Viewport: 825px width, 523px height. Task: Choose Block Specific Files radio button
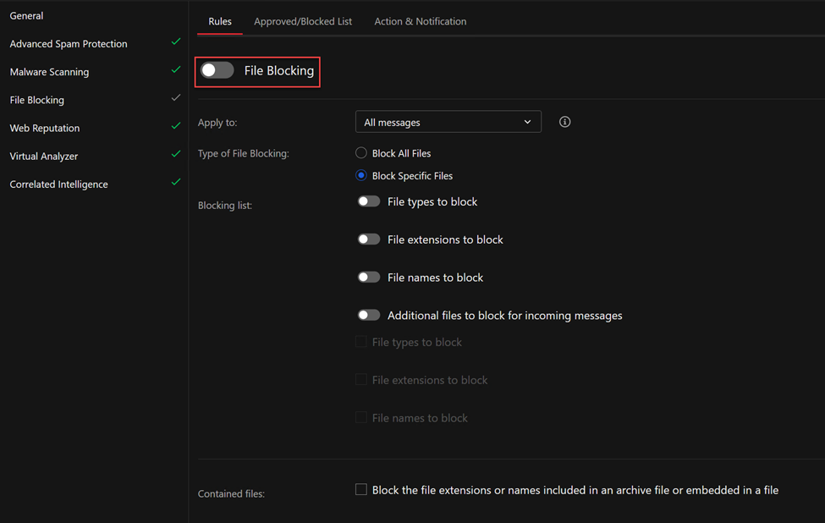[x=361, y=175]
